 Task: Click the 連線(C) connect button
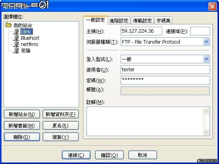pos(76,155)
